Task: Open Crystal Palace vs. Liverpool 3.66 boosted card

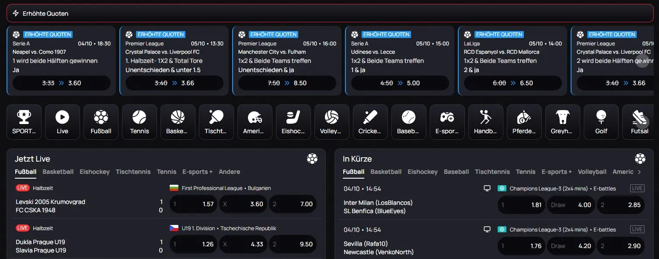Action: point(174,61)
